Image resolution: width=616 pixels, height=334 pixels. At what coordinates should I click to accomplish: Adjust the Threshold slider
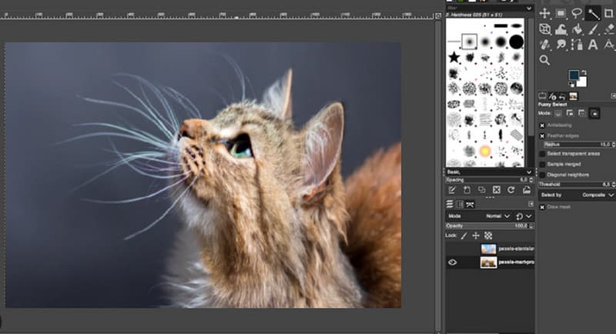click(x=577, y=185)
